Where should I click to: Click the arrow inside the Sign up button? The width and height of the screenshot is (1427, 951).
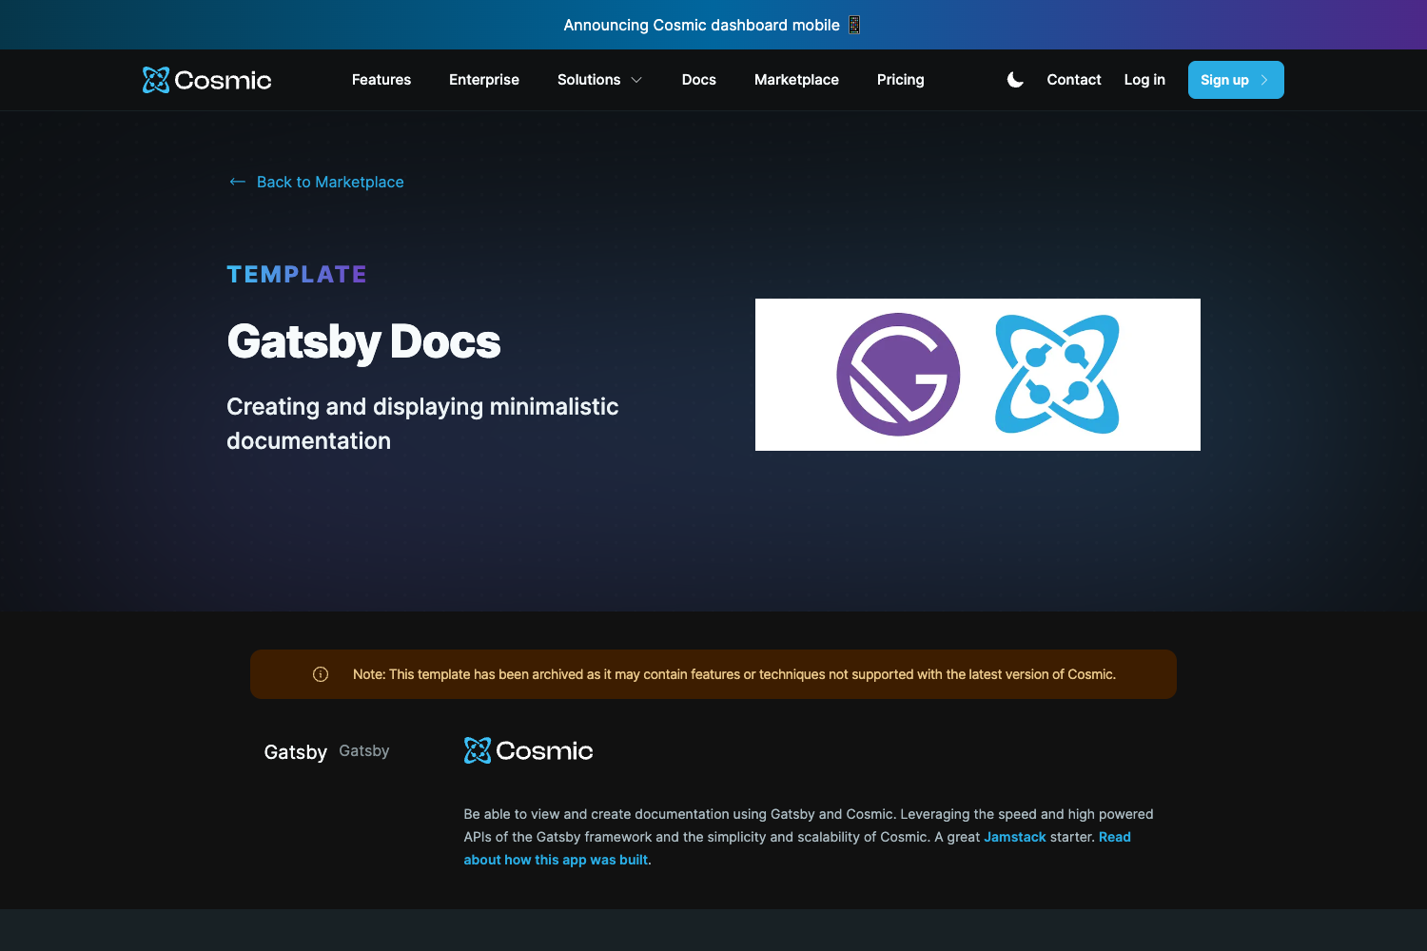tap(1265, 80)
